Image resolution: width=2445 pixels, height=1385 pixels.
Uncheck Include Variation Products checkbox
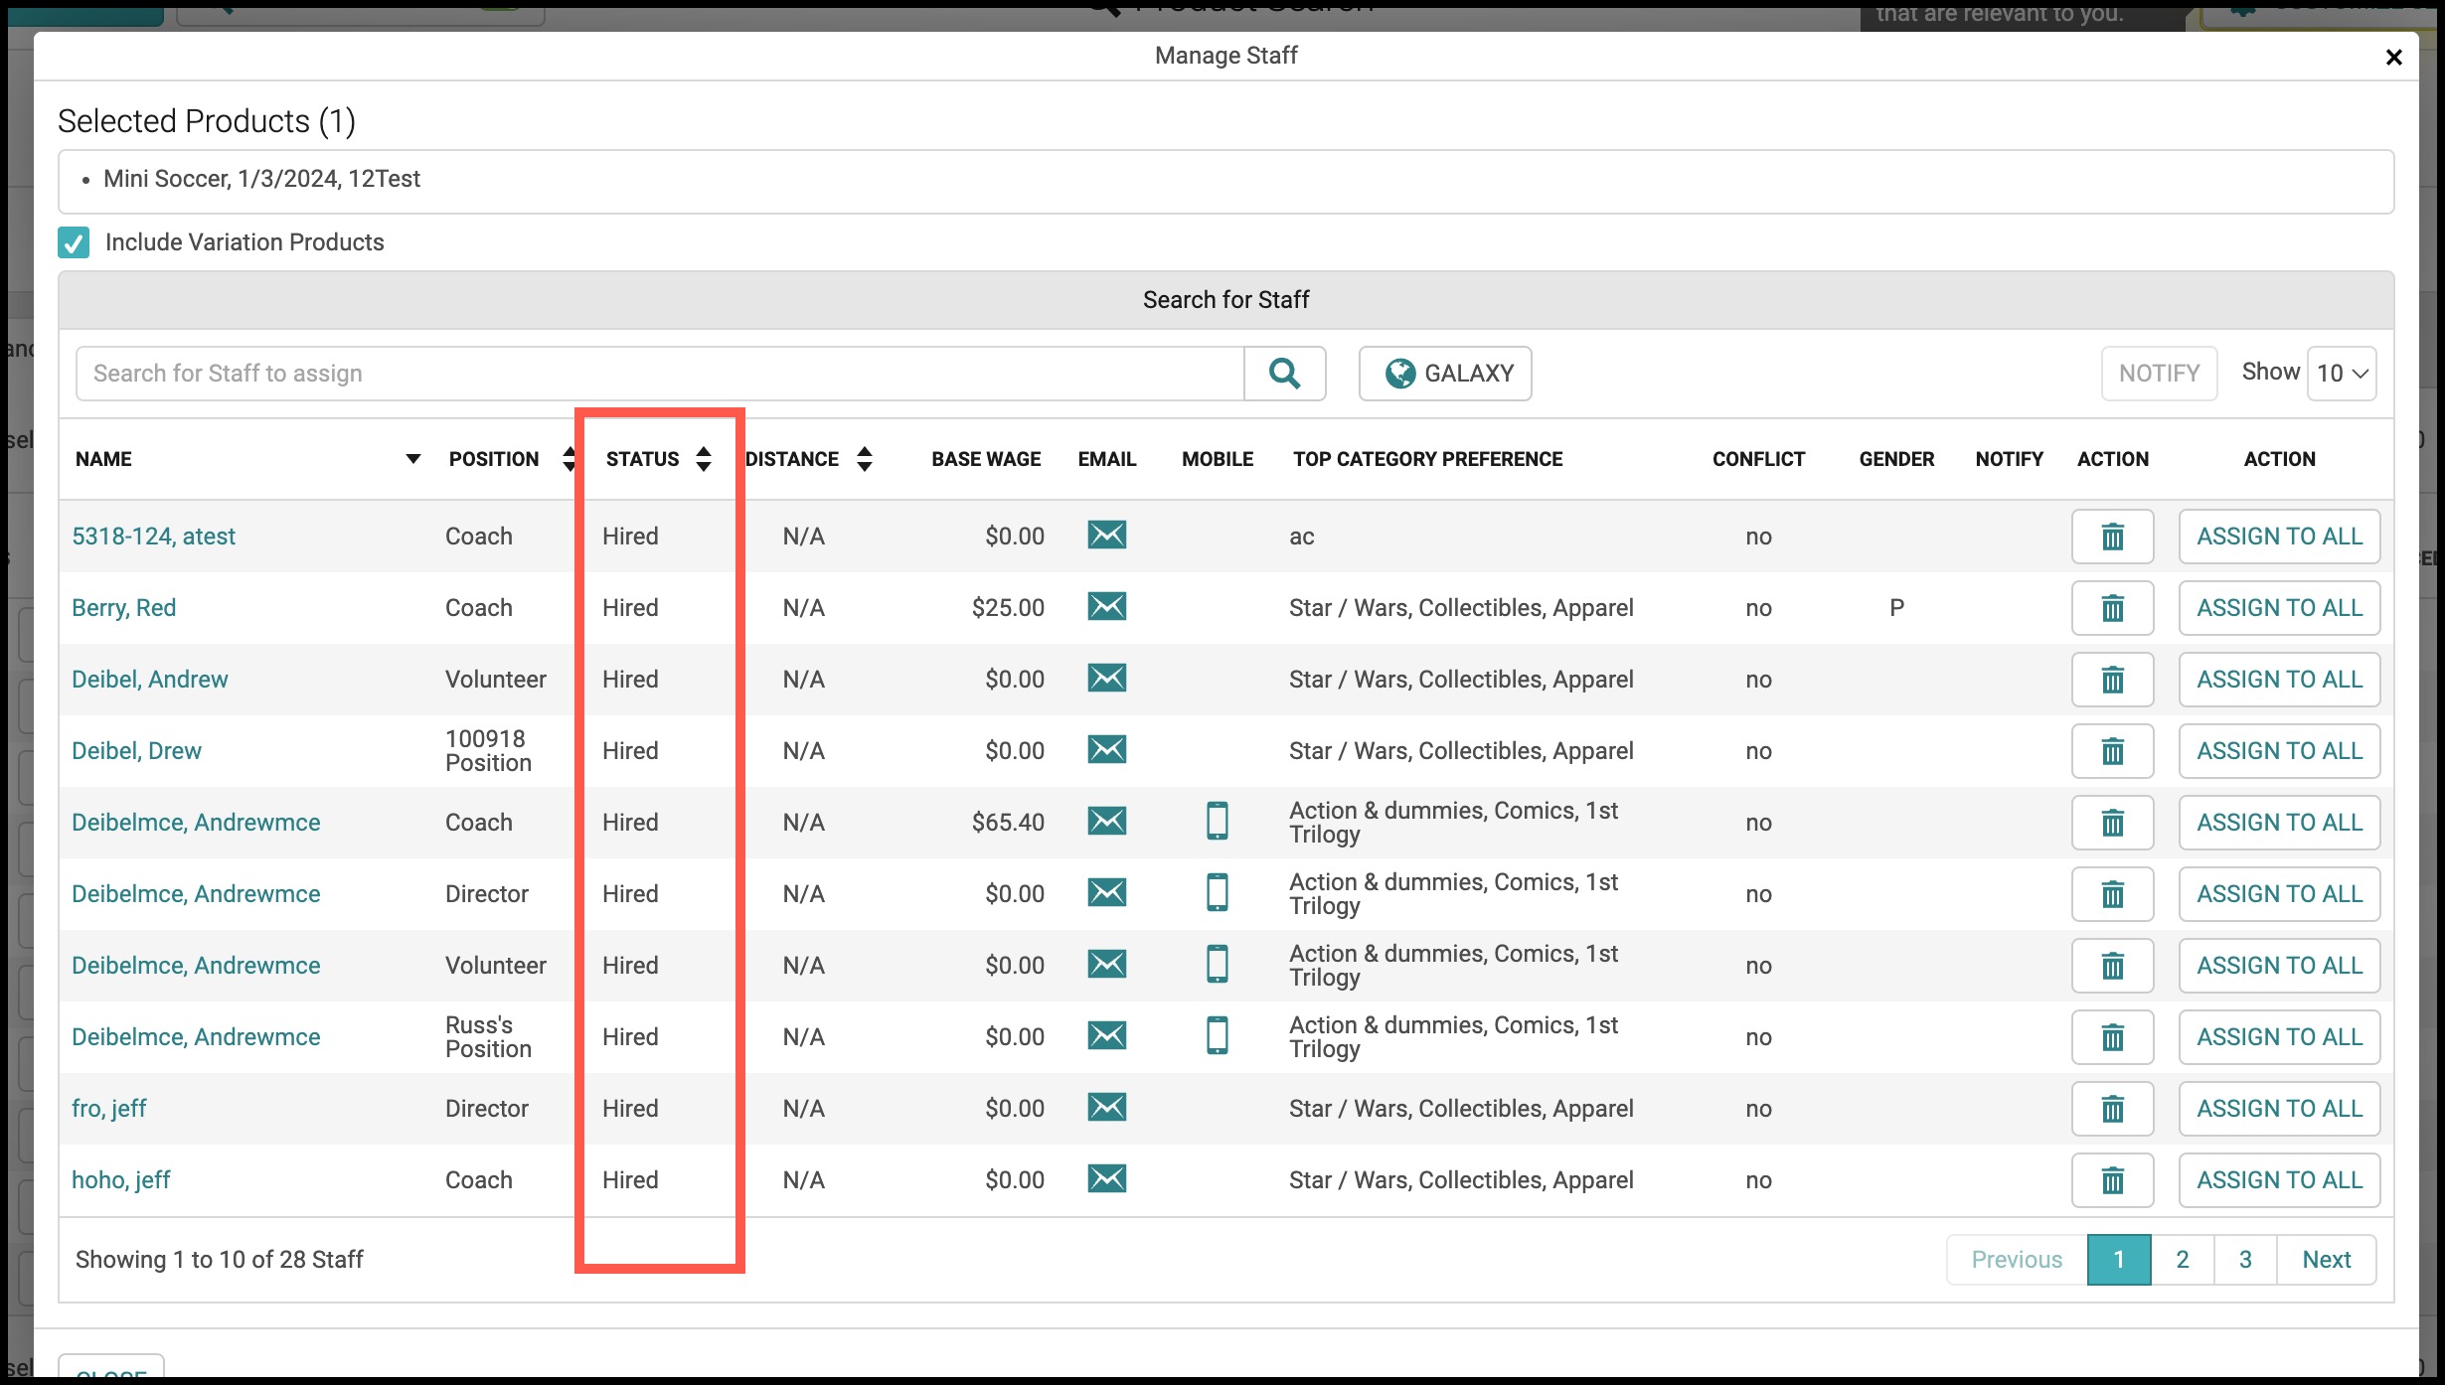pos(74,242)
